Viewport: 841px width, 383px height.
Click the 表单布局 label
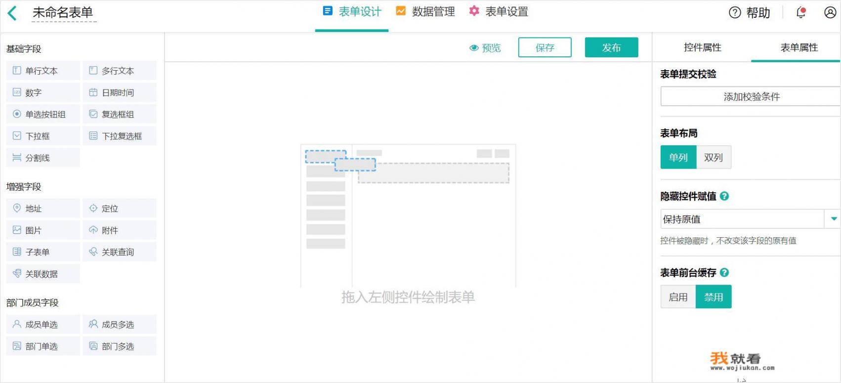679,133
